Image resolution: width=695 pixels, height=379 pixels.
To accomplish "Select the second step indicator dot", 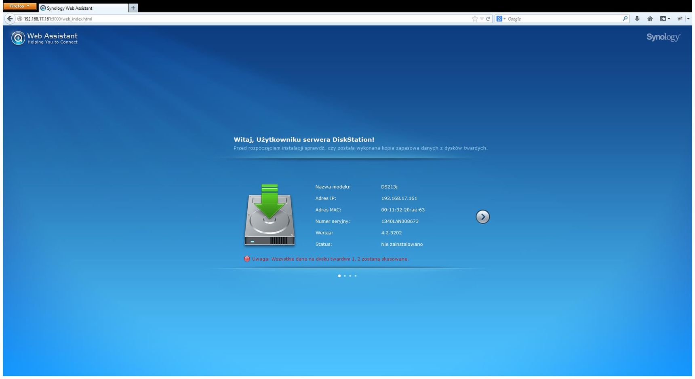I will (345, 276).
